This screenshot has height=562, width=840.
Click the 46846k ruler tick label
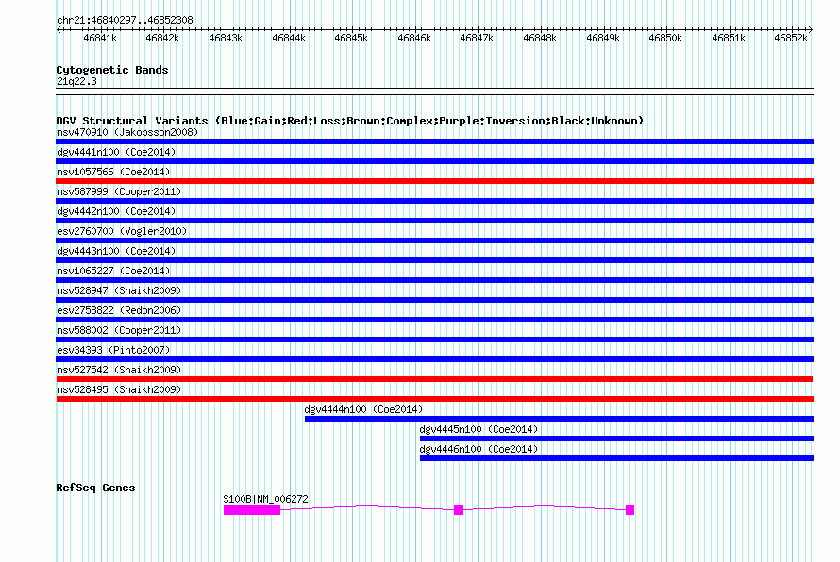(414, 38)
